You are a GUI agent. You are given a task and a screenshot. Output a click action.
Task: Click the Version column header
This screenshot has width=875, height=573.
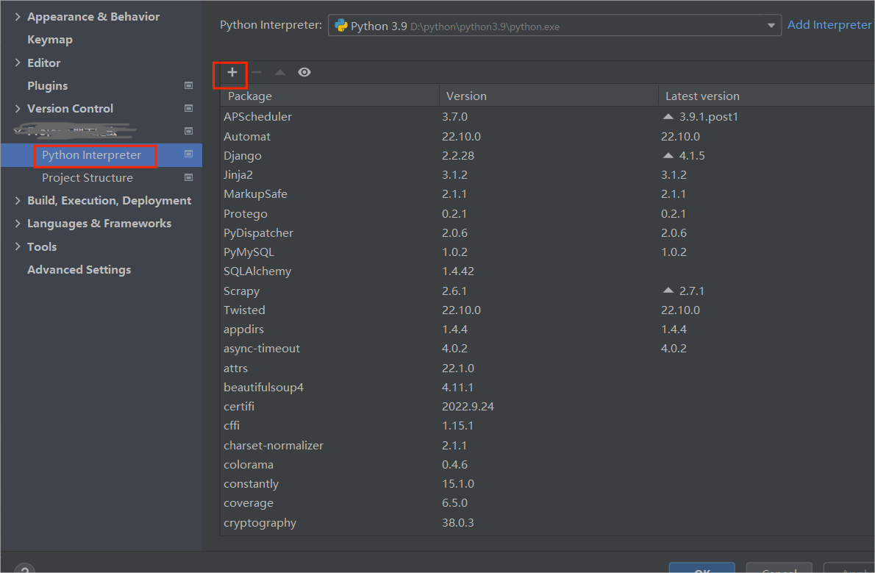click(549, 96)
